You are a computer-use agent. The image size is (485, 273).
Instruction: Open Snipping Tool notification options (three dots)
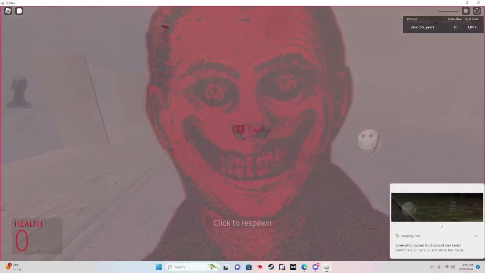click(x=466, y=236)
